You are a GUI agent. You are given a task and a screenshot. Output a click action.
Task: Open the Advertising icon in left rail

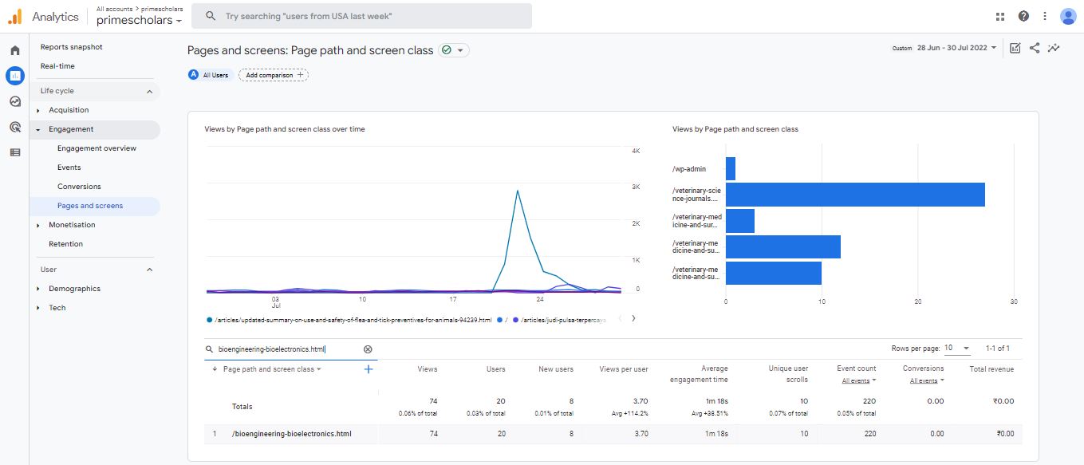pyautogui.click(x=15, y=127)
